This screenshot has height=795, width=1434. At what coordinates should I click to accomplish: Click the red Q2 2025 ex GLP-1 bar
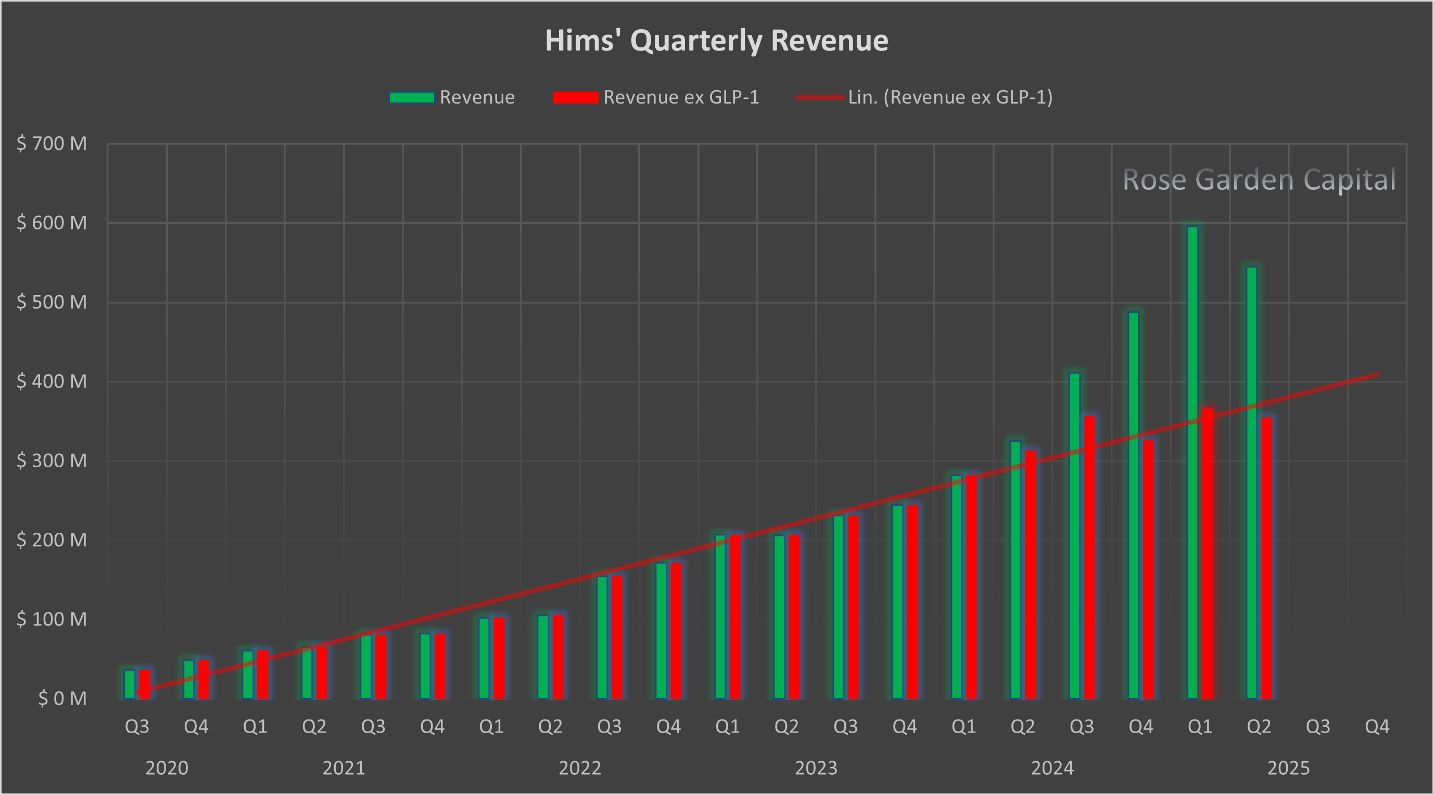[1266, 557]
